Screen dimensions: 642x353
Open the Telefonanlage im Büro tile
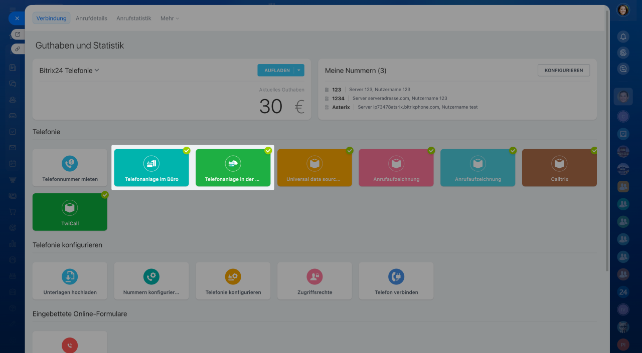[x=151, y=168]
